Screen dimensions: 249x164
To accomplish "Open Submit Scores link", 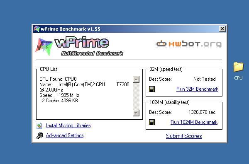I will click(x=184, y=136).
